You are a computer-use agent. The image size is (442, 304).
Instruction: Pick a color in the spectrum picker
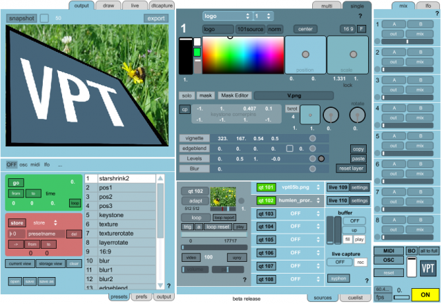tap(242, 55)
